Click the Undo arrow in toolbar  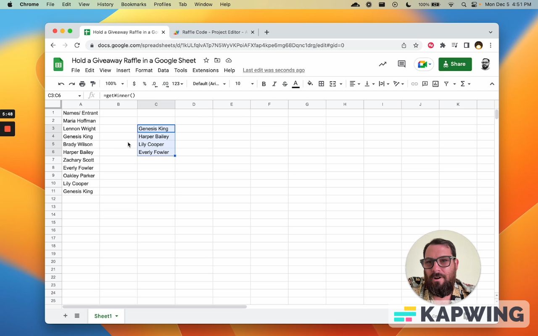(61, 84)
